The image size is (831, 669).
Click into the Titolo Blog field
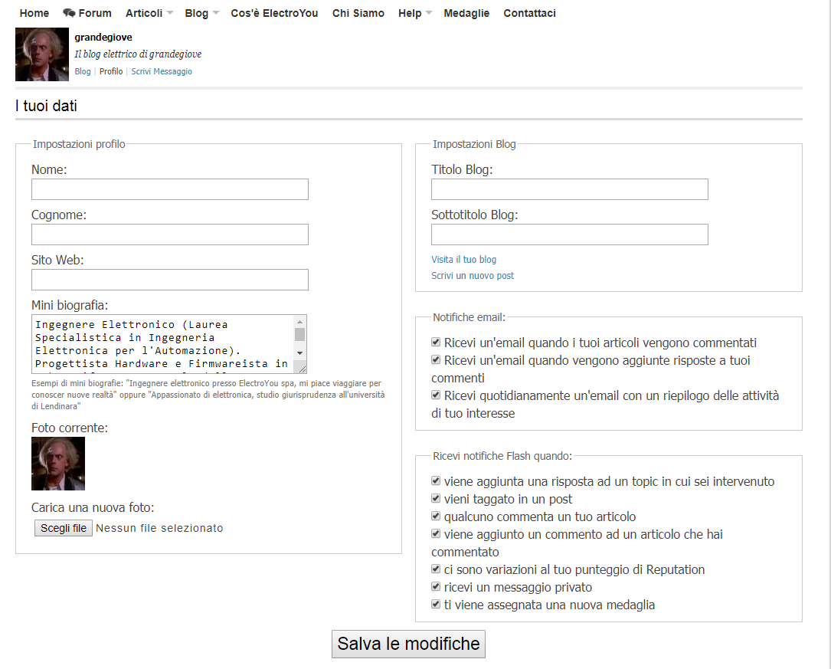point(569,189)
